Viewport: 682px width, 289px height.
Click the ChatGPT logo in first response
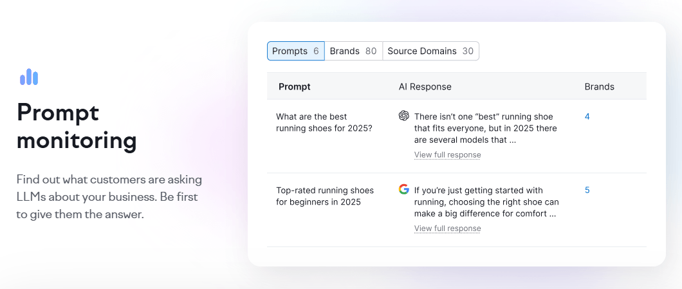tap(403, 116)
